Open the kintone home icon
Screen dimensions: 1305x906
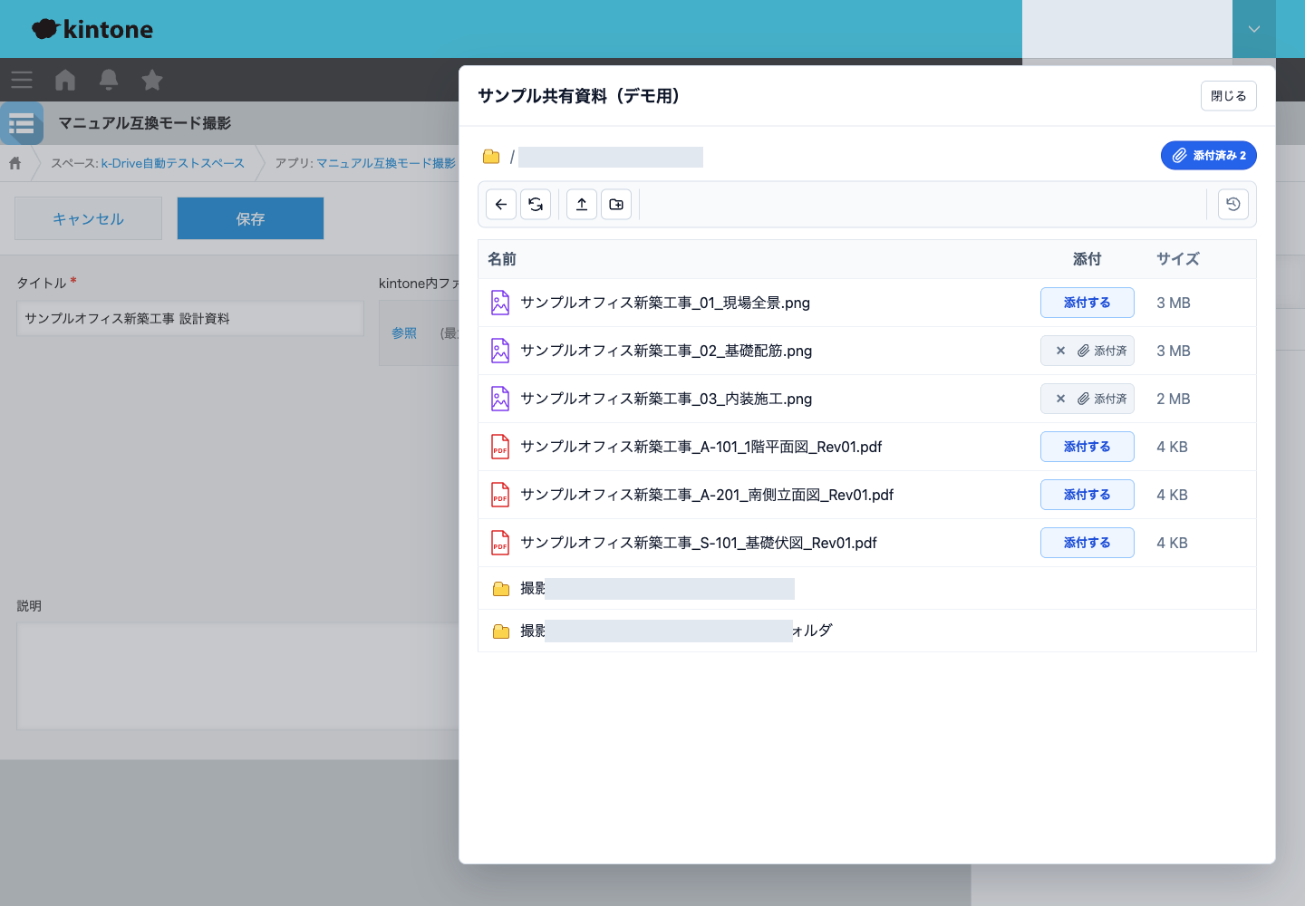65,80
